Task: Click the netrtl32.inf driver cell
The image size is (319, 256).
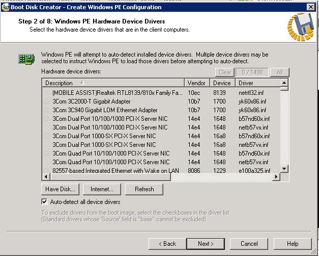Action: [251, 93]
